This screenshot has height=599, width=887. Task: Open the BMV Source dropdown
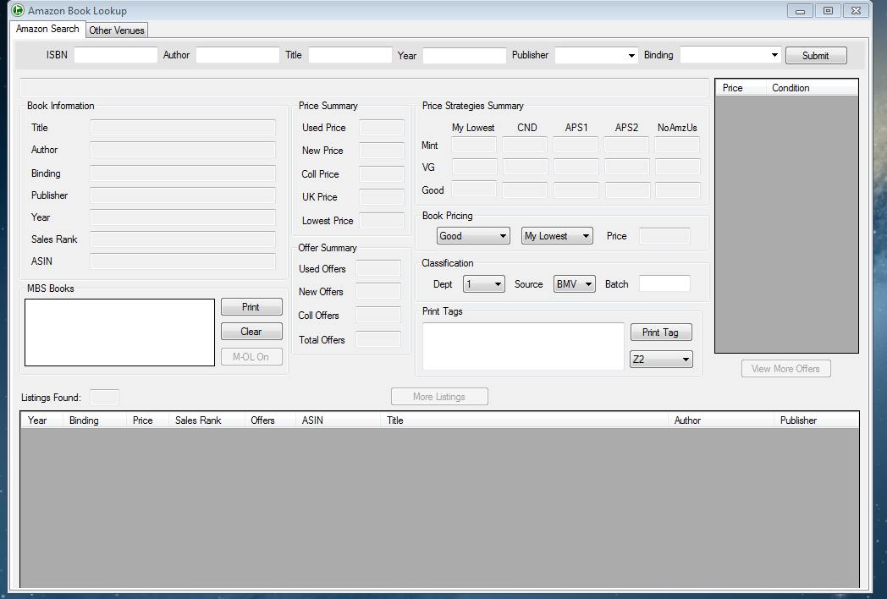[575, 284]
